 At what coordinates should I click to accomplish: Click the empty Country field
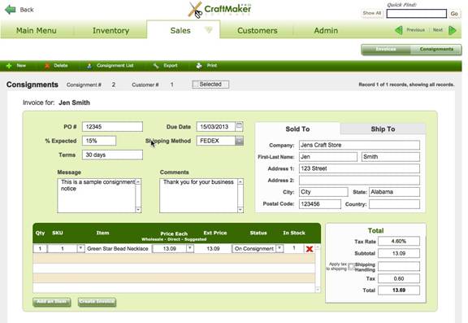(x=394, y=204)
